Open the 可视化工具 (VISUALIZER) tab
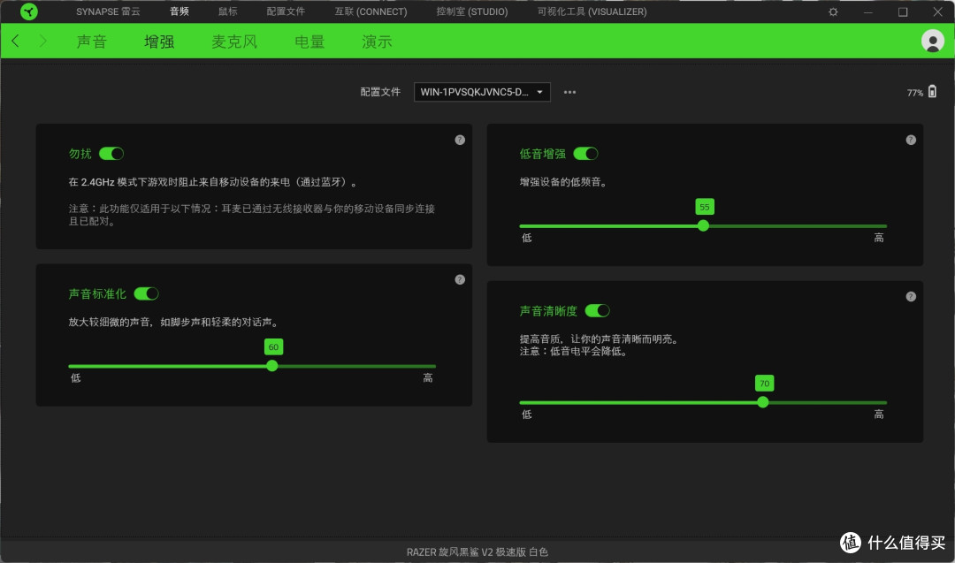This screenshot has width=955, height=563. pyautogui.click(x=592, y=11)
